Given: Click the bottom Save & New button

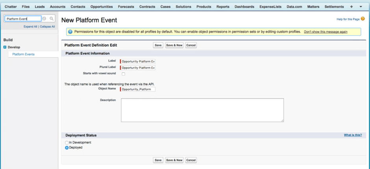Looking at the screenshot, I should click(x=174, y=160).
